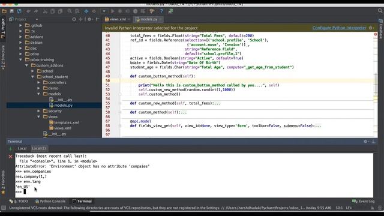
Task: Click the green Run play icon
Action: point(113,11)
